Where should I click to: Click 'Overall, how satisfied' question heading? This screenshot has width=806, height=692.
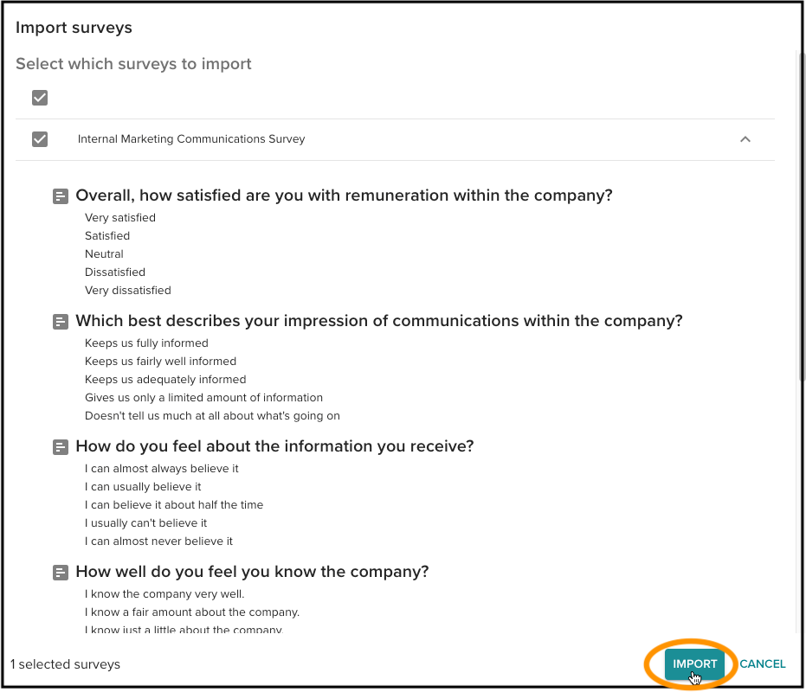pos(344,195)
